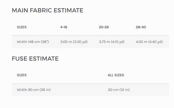Image resolution: width=174 pixels, height=108 pixels.
Task: Select the 4-18 size column header
Action: 64,27
